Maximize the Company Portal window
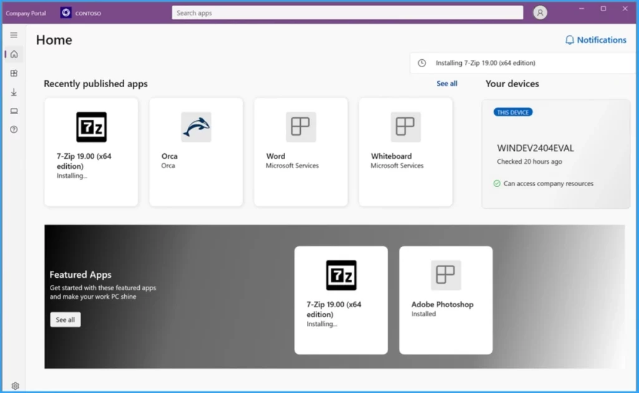Image resolution: width=639 pixels, height=393 pixels. (603, 9)
